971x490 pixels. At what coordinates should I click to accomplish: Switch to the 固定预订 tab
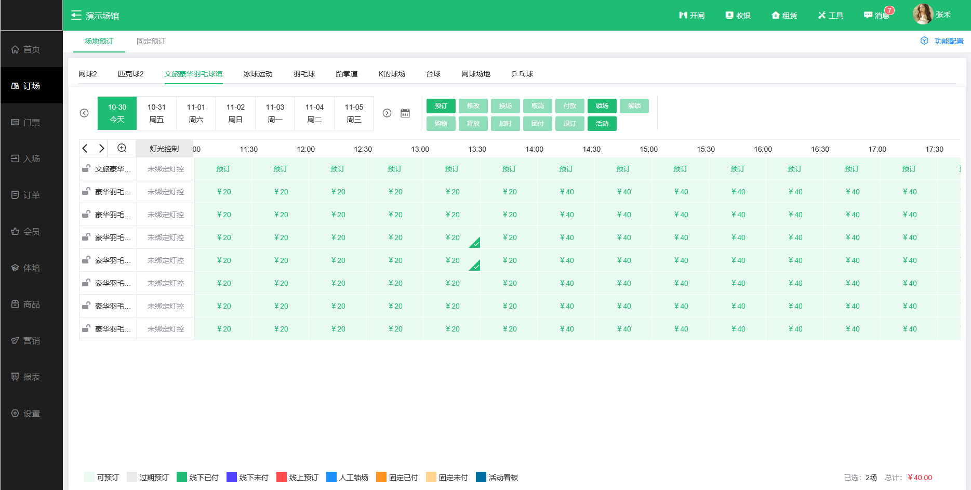(x=151, y=41)
